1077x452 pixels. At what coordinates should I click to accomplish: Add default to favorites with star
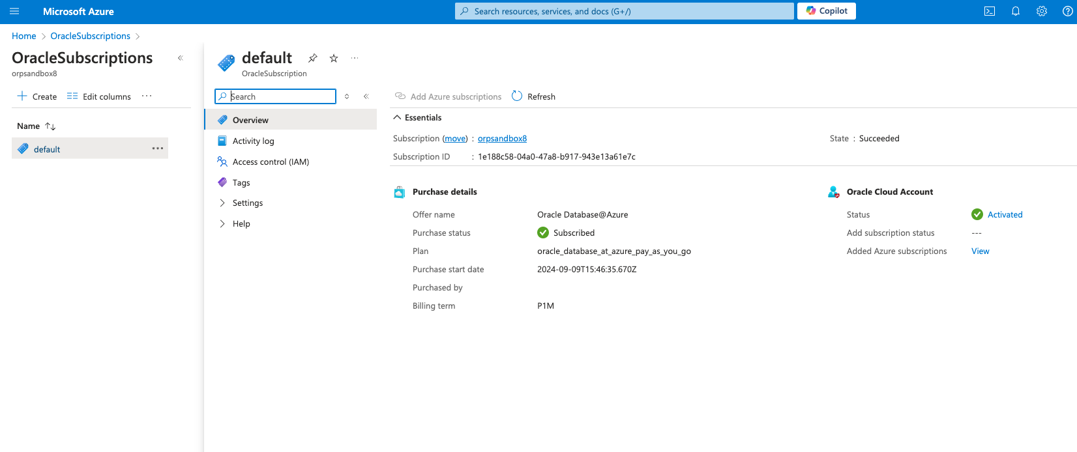click(x=334, y=58)
